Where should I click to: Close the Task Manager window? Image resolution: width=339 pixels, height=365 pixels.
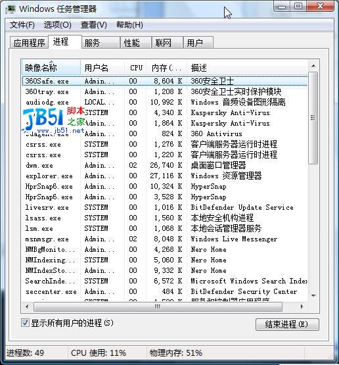[321, 7]
